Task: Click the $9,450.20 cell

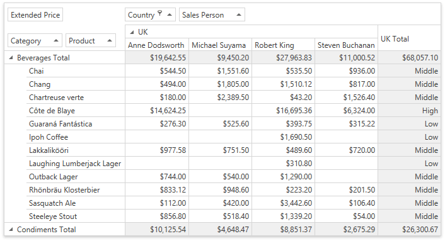Action: tap(220, 58)
